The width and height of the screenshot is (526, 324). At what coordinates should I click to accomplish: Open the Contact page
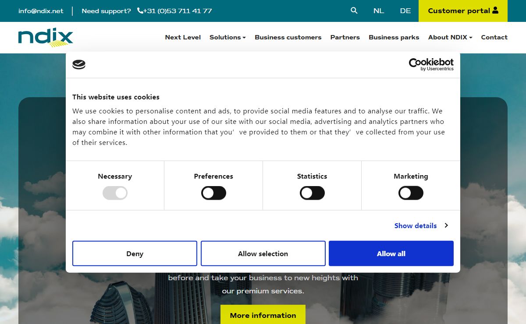click(x=494, y=37)
